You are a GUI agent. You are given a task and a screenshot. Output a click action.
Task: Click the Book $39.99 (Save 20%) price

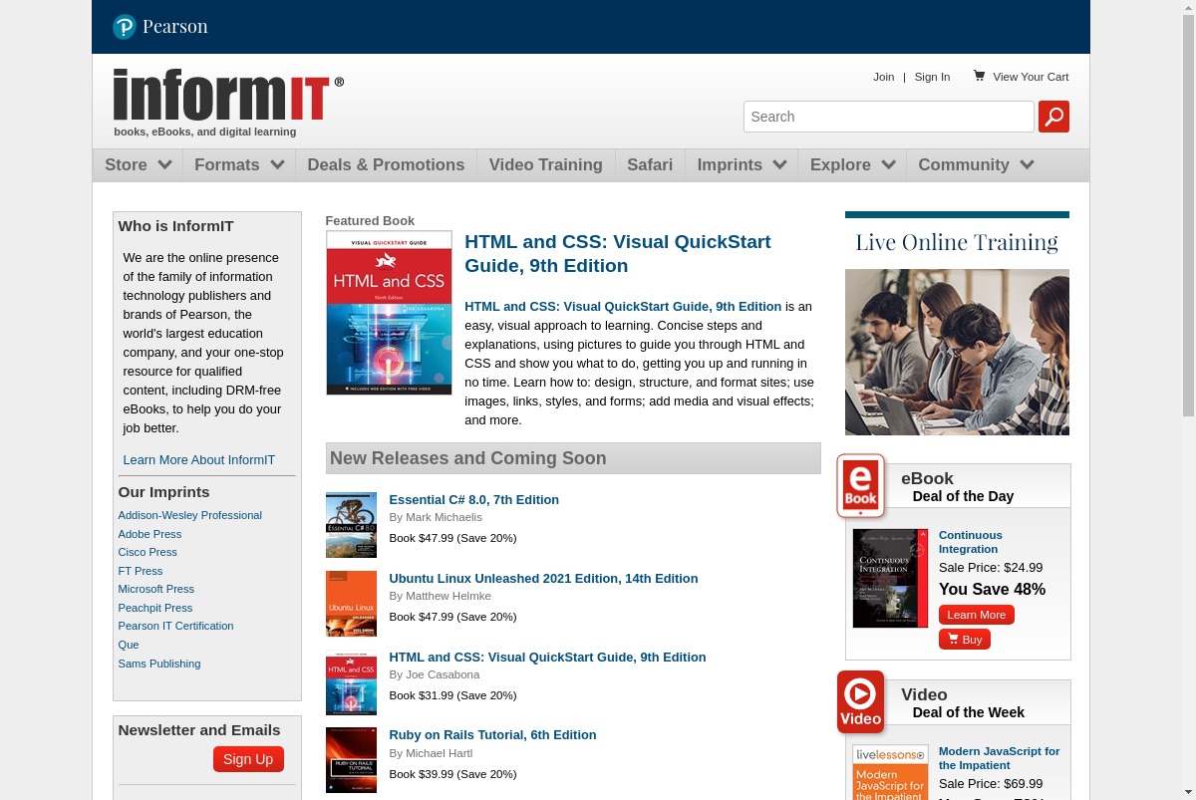(x=452, y=774)
